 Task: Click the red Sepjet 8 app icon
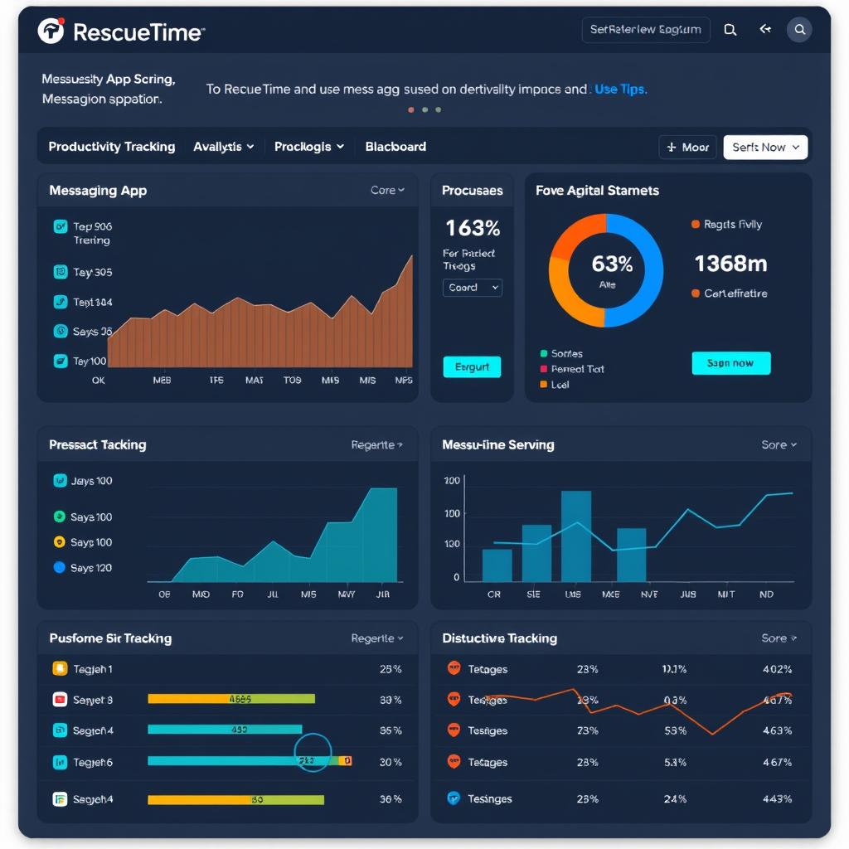(60, 700)
